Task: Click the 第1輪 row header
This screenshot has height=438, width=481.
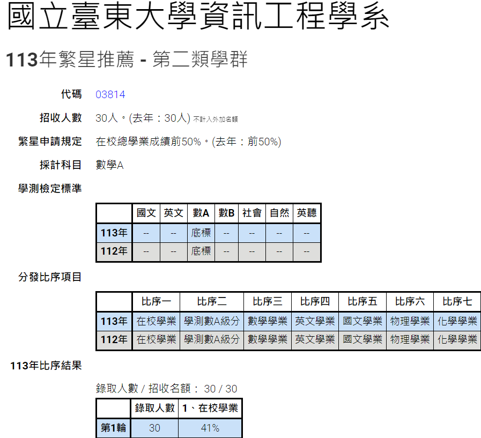Action: [114, 428]
